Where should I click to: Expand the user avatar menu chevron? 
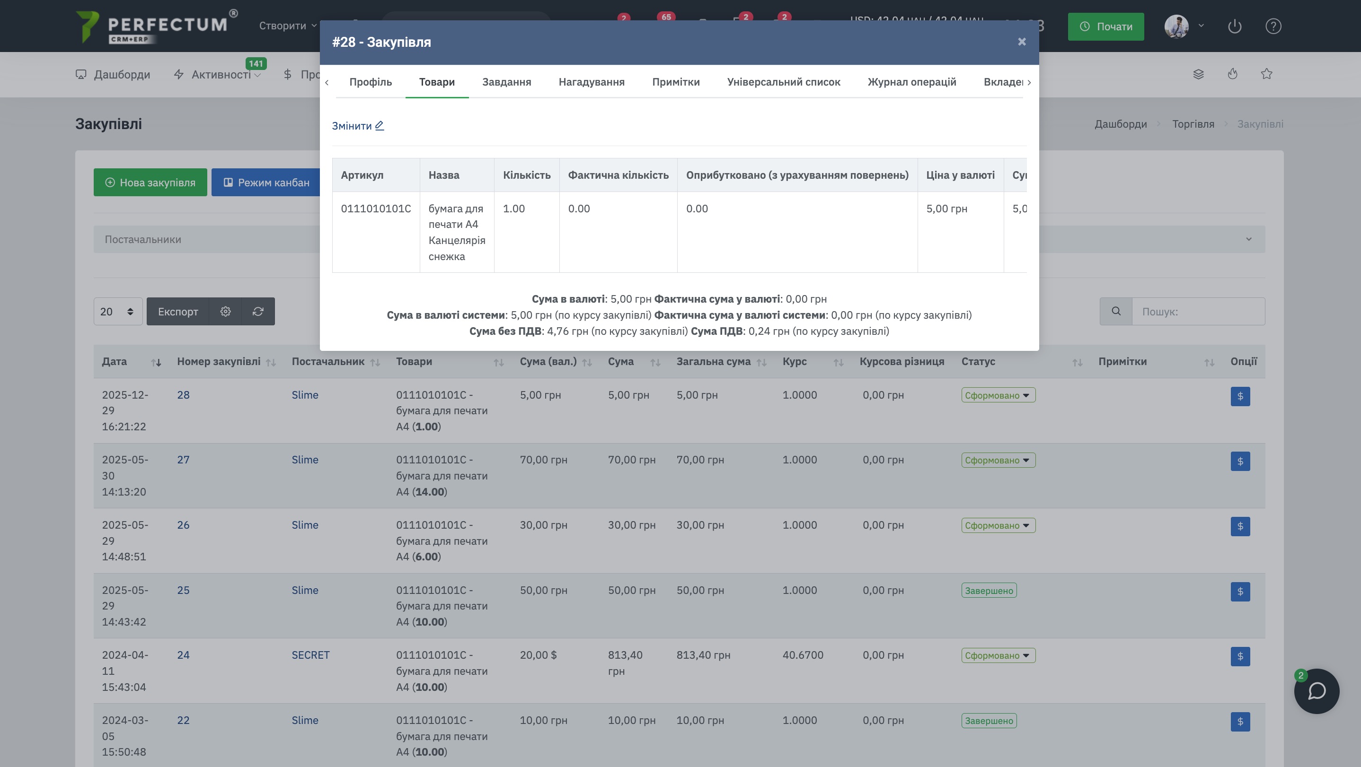click(1201, 26)
